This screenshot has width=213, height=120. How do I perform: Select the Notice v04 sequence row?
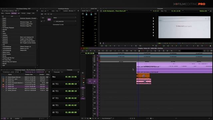25,87
